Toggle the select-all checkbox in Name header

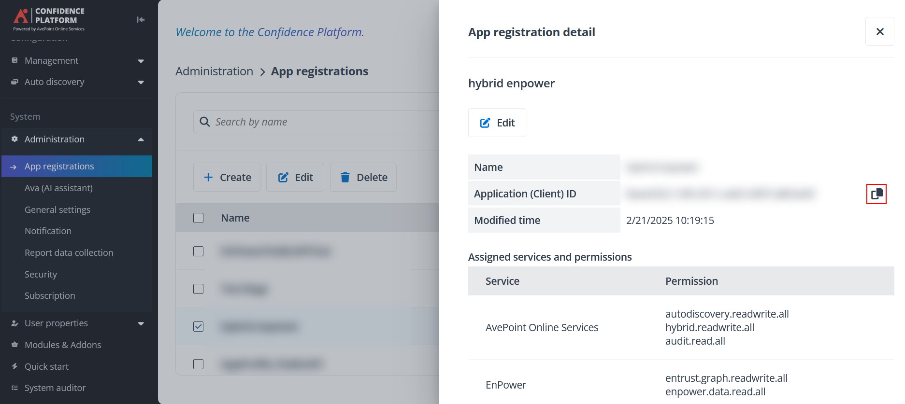point(198,218)
